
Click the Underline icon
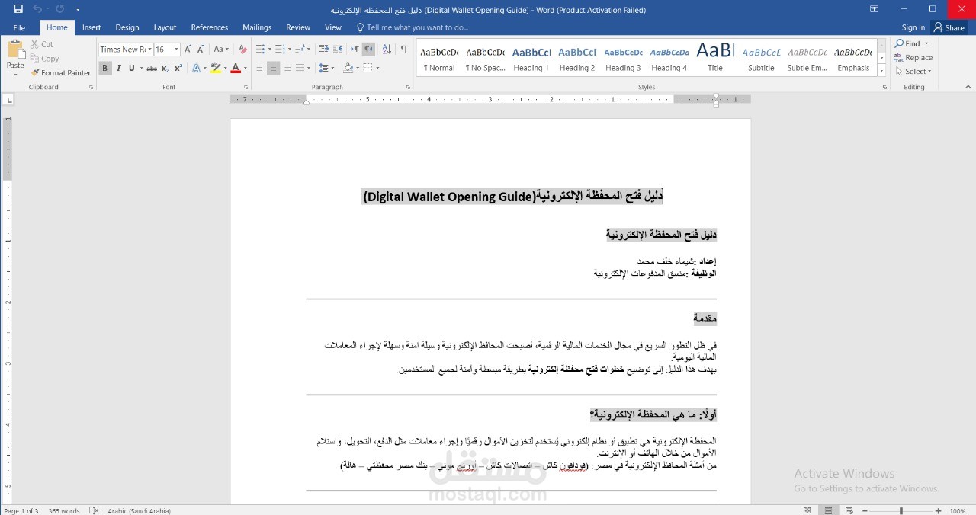point(130,69)
